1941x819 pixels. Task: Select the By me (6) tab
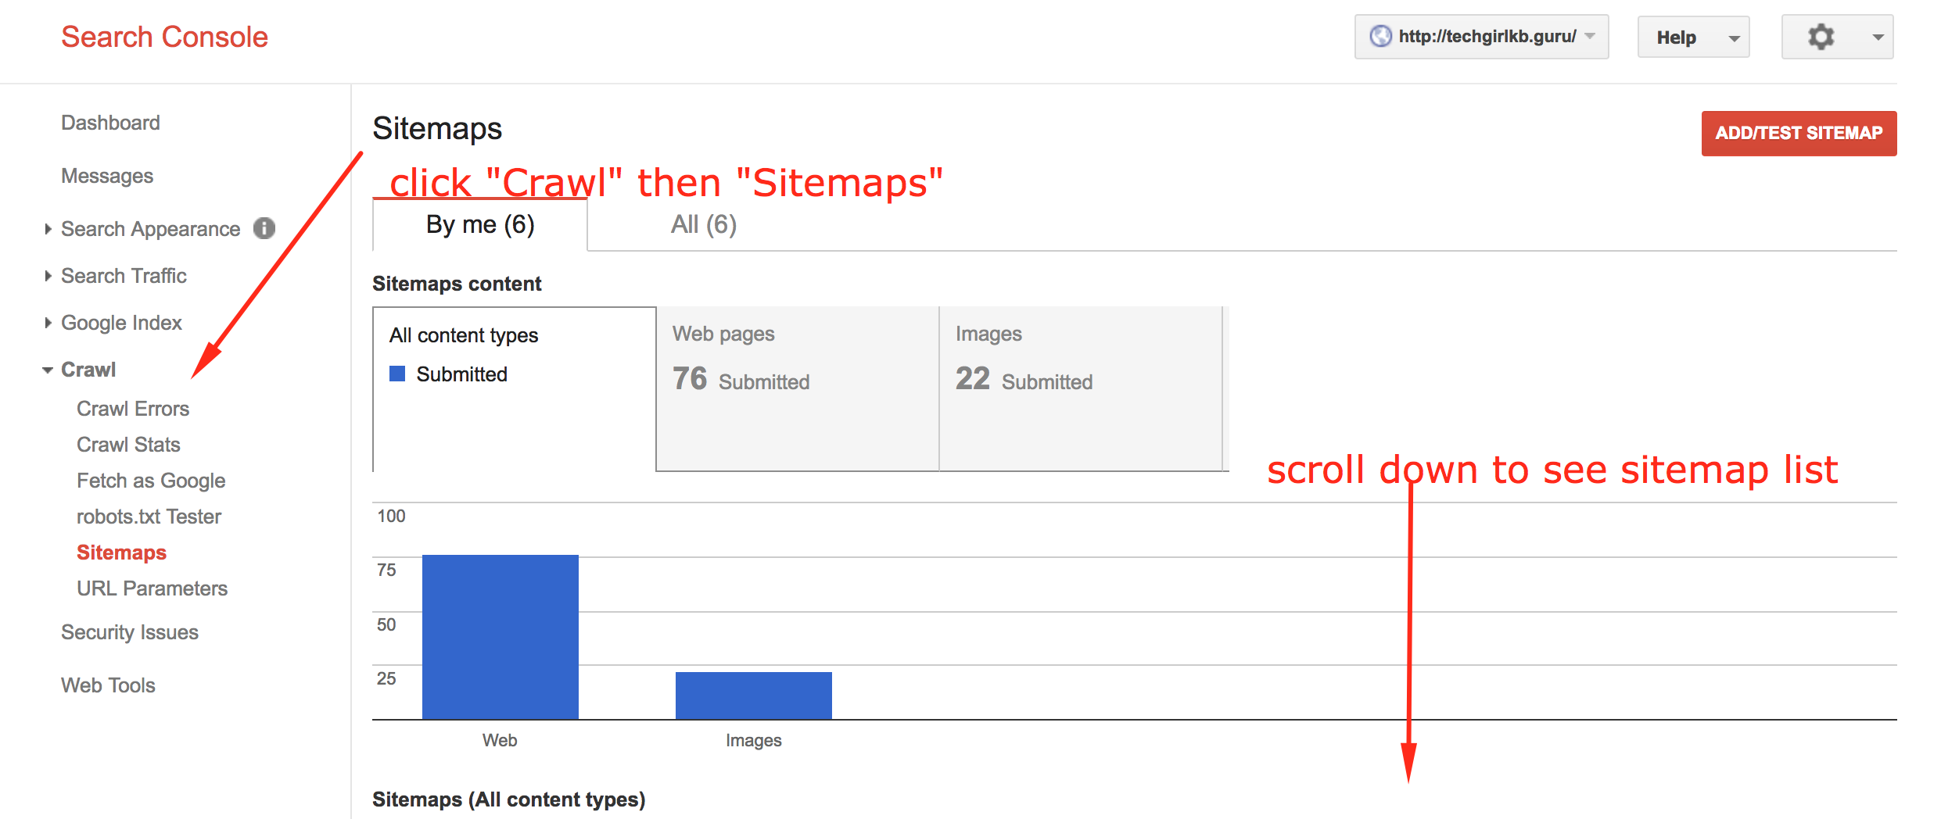tap(480, 225)
